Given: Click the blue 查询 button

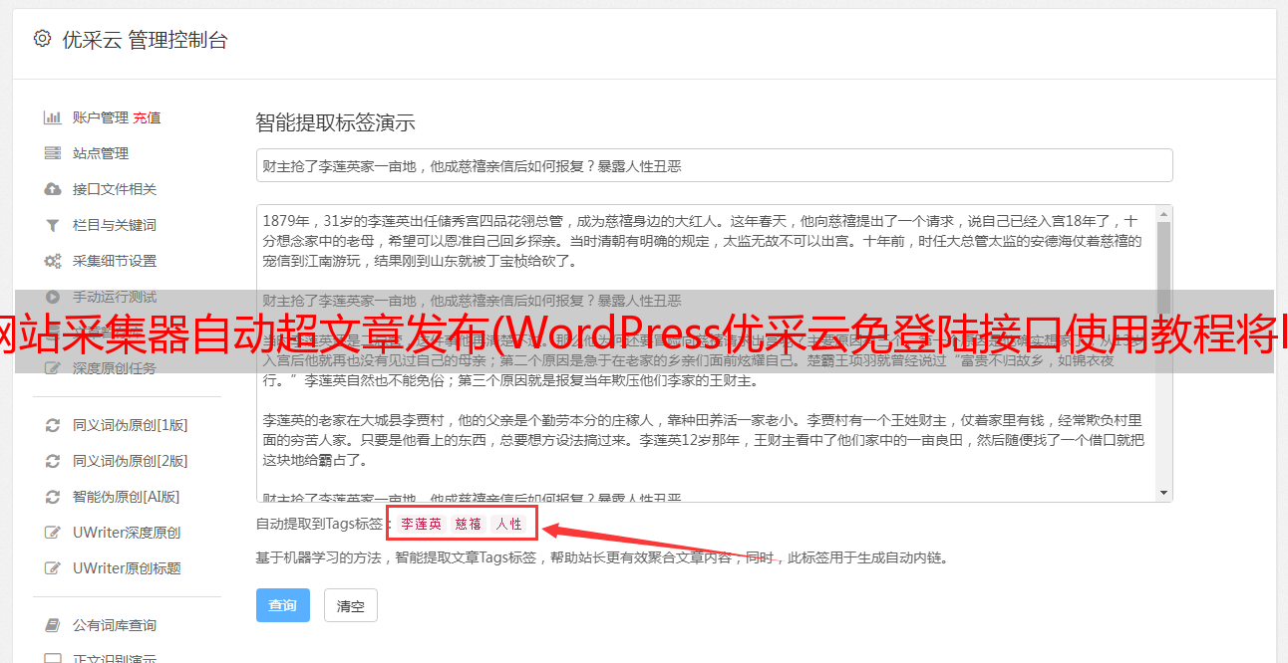Looking at the screenshot, I should coord(283,605).
